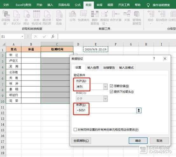Open the Developer (开发工具) ribbon tab
The width and height of the screenshot is (176, 157).
click(124, 5)
